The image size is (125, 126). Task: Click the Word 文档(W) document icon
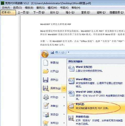(71, 69)
